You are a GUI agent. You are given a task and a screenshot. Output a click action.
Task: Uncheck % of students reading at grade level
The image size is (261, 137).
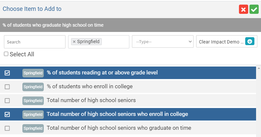pyautogui.click(x=7, y=73)
